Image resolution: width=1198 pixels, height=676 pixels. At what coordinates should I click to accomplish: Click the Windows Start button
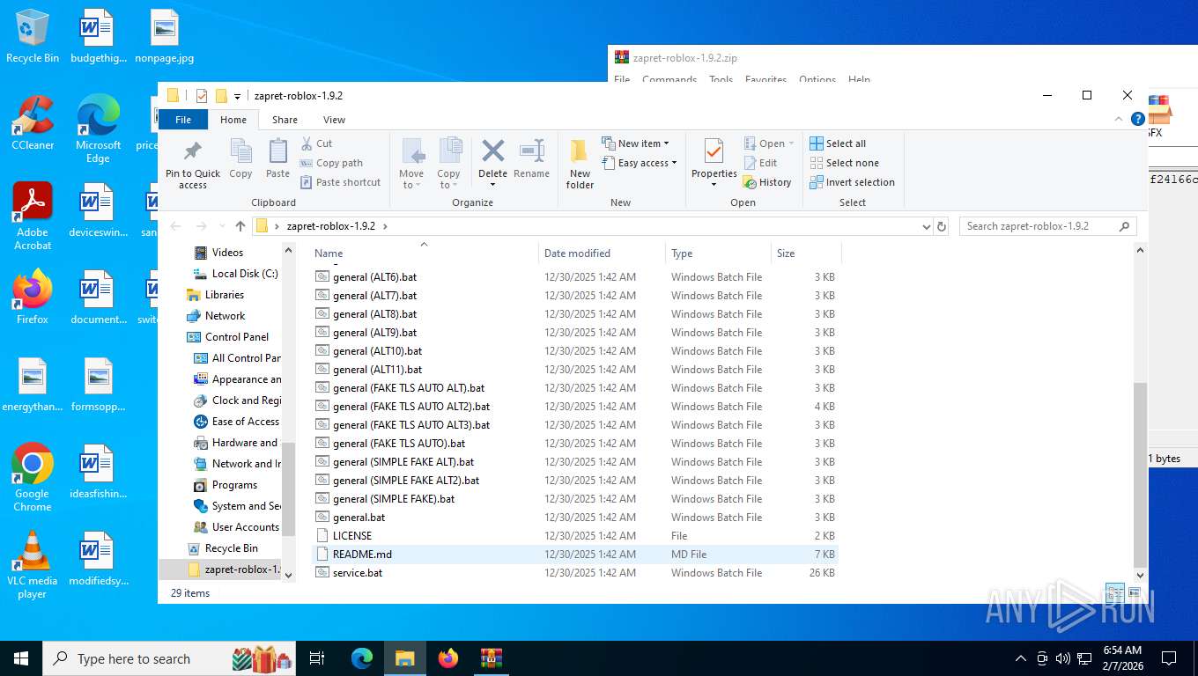(20, 658)
